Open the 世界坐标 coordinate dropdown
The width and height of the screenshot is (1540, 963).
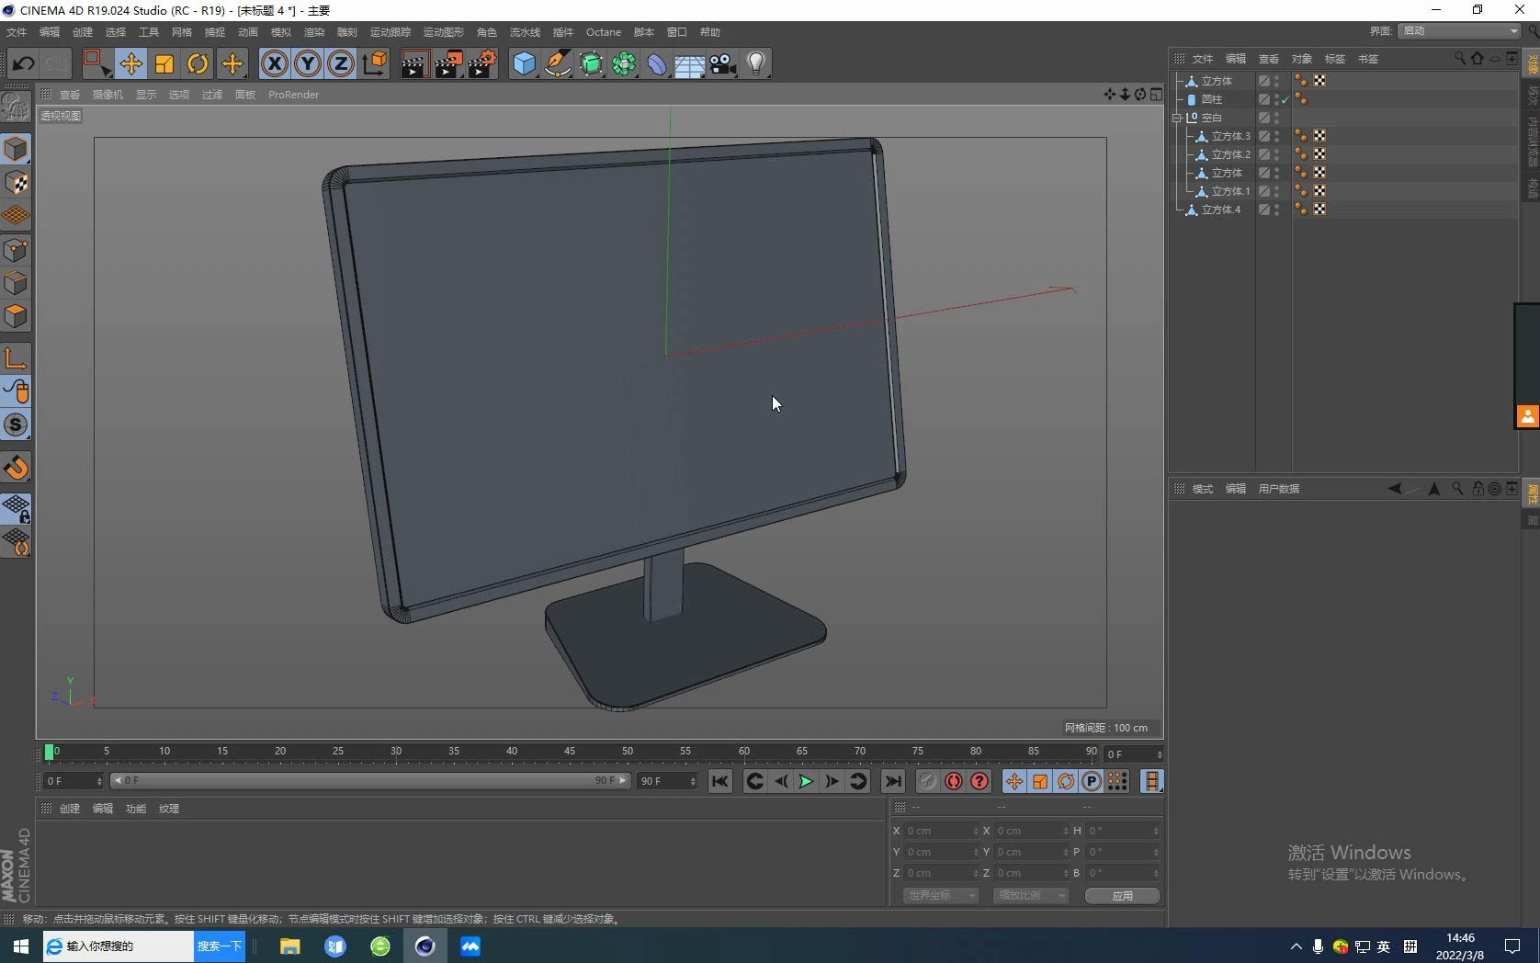click(x=940, y=895)
